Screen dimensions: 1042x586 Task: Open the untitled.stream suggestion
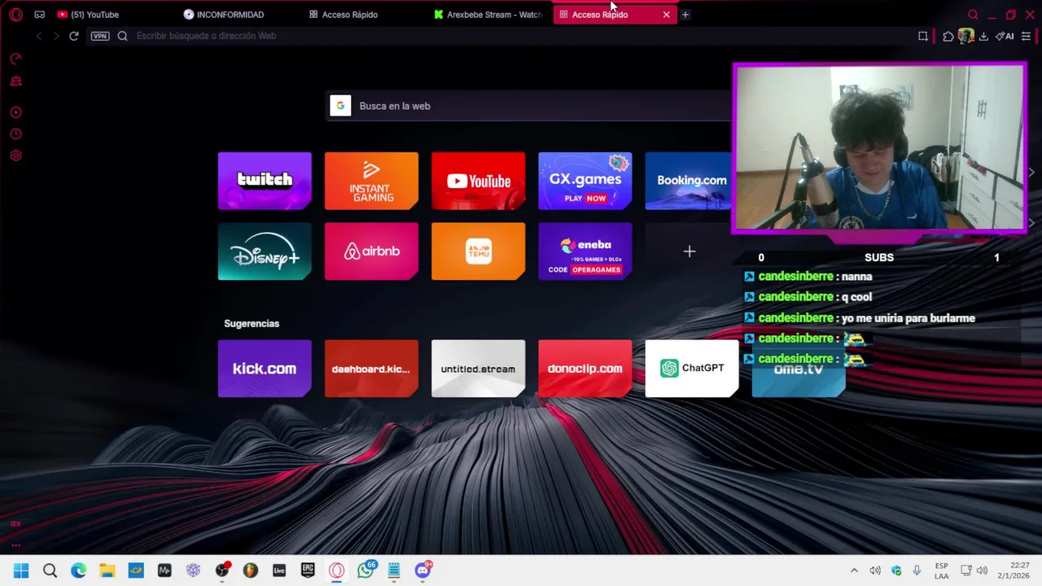478,369
